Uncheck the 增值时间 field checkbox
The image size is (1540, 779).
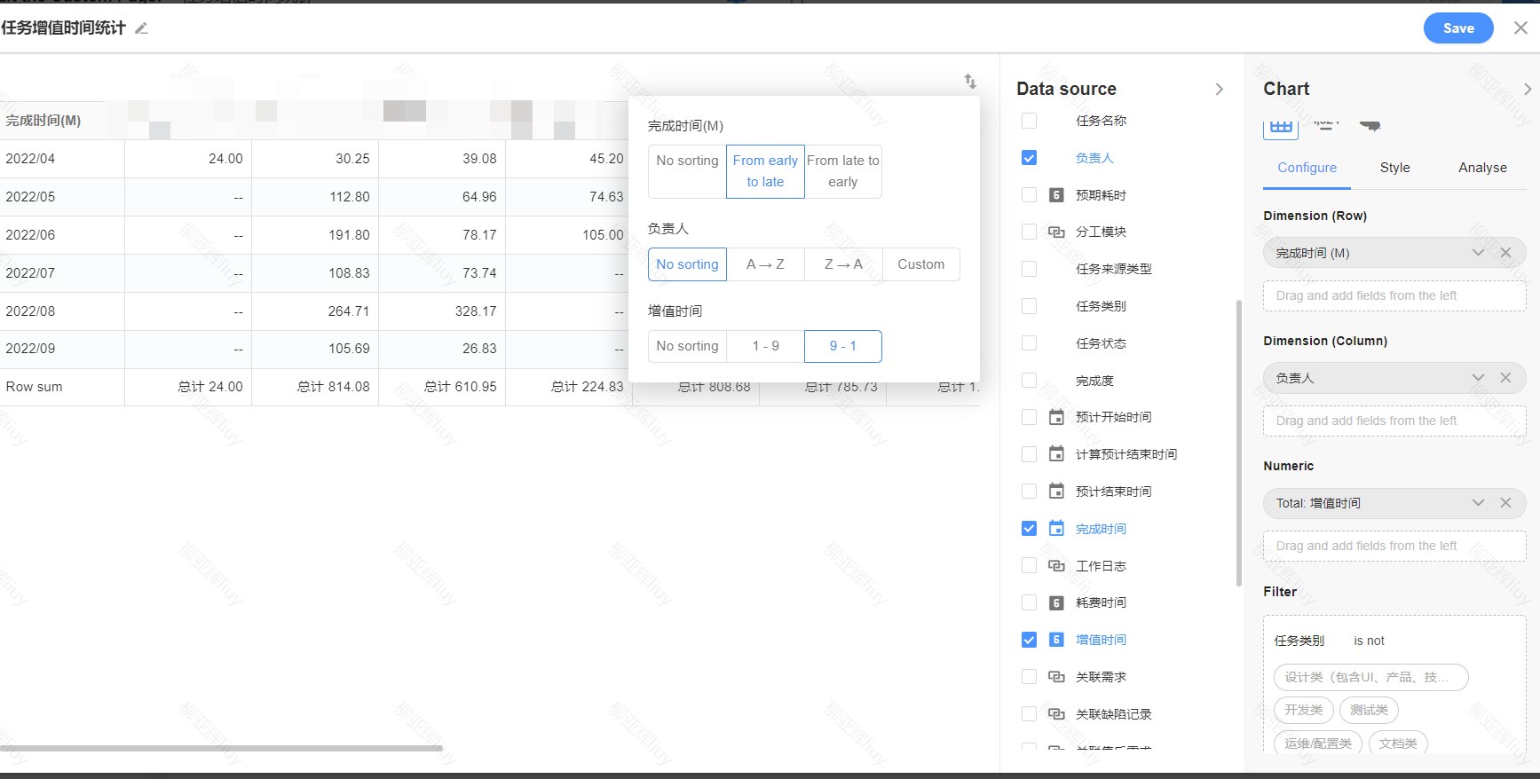(x=1029, y=640)
